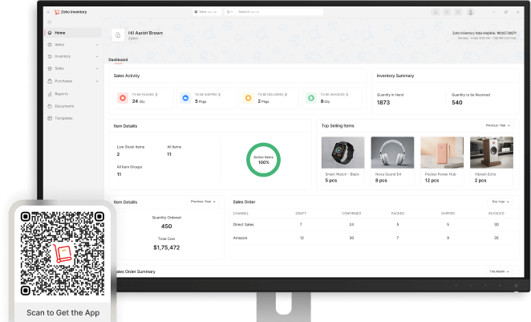
Task: Click in the Search input field
Action: pos(279,12)
